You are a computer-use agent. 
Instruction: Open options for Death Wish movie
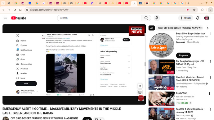209,93
